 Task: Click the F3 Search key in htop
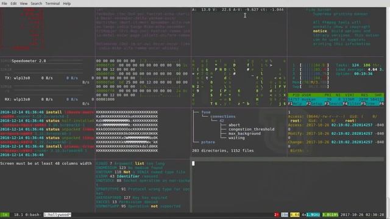(333, 103)
